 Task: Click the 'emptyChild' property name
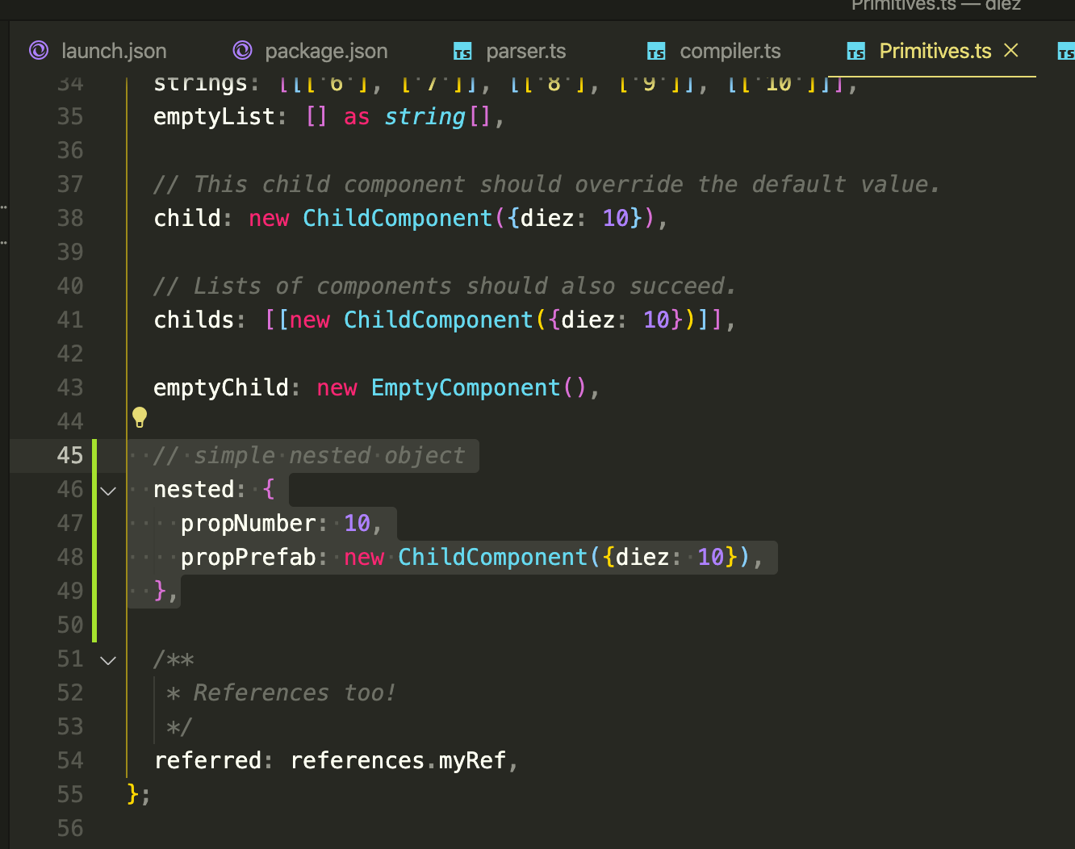point(221,387)
